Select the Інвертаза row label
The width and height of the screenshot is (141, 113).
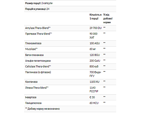coord(31,97)
